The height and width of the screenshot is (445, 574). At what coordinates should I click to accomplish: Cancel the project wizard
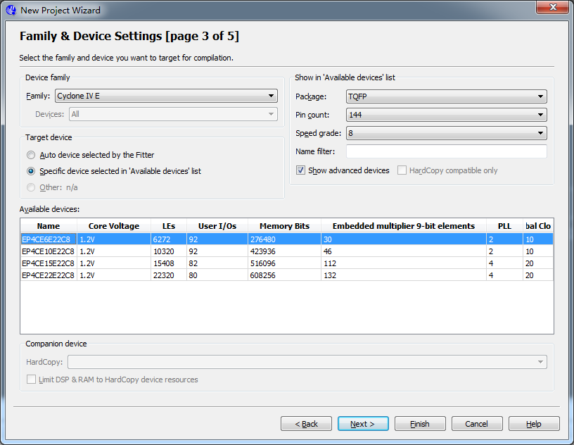tap(477, 424)
